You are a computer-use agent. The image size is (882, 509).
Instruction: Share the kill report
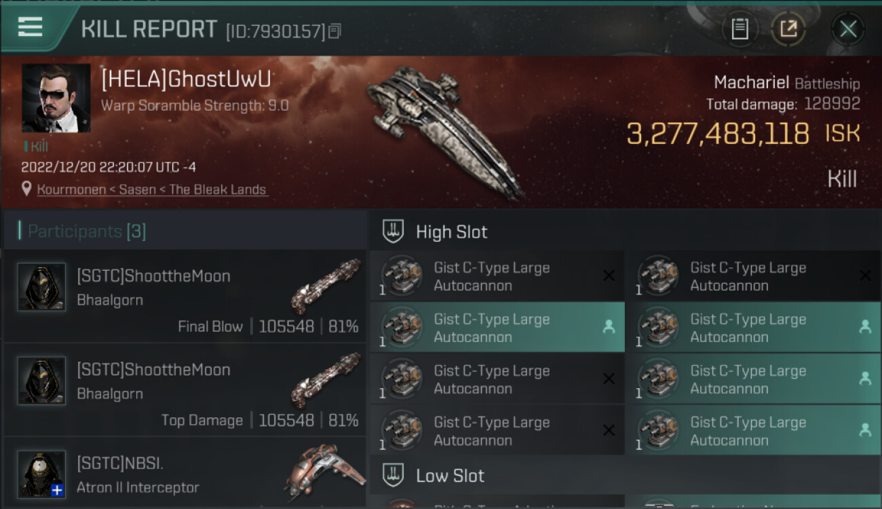coord(788,29)
